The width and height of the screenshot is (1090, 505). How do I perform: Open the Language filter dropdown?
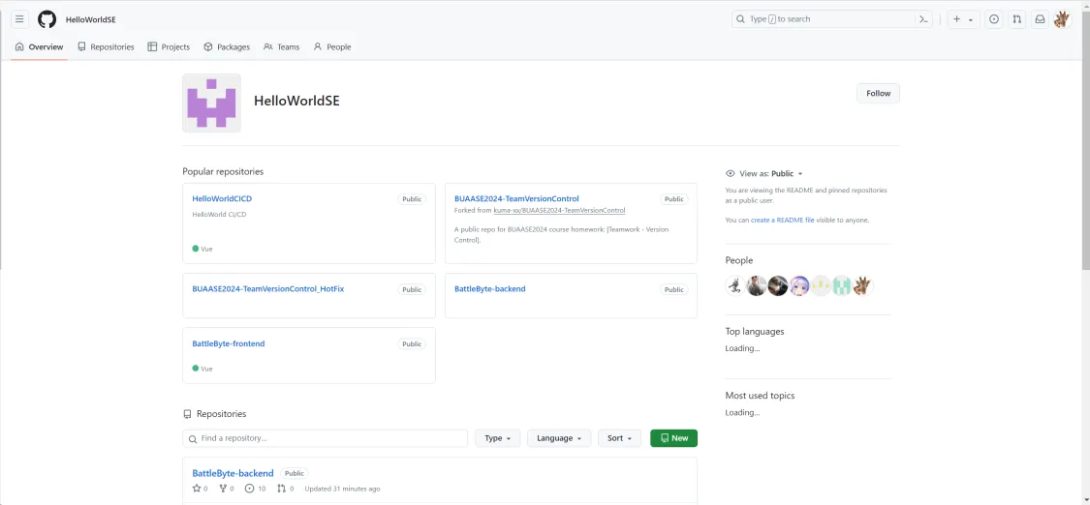coord(559,438)
